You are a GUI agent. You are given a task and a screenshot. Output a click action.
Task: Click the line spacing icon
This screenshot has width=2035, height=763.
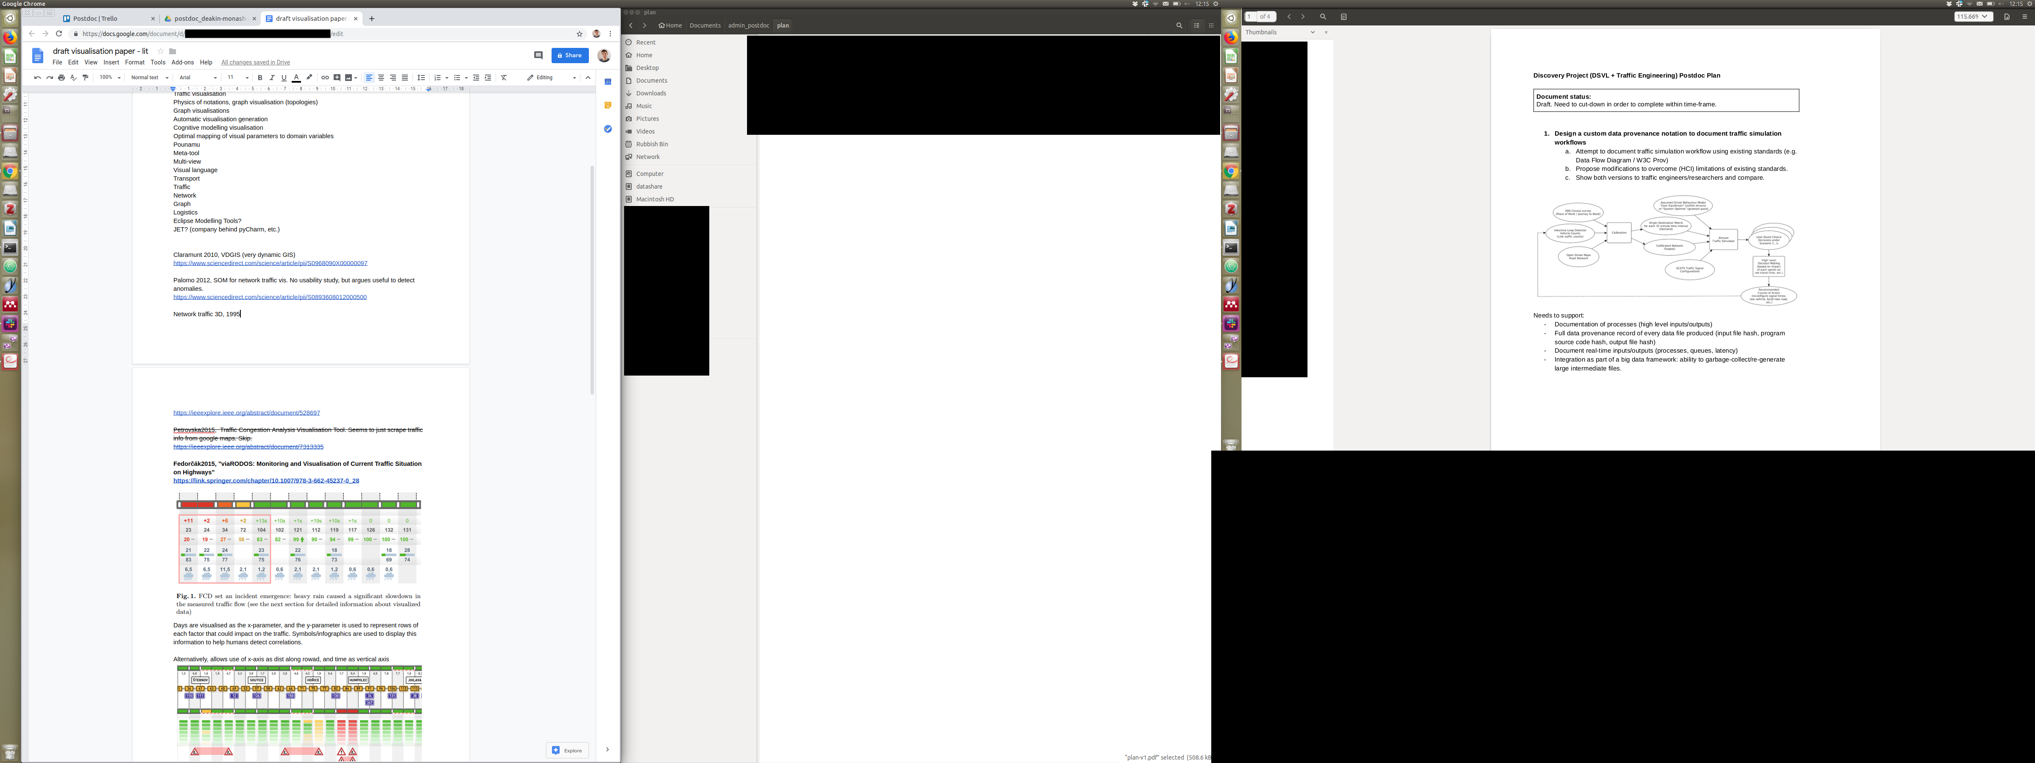tap(421, 78)
